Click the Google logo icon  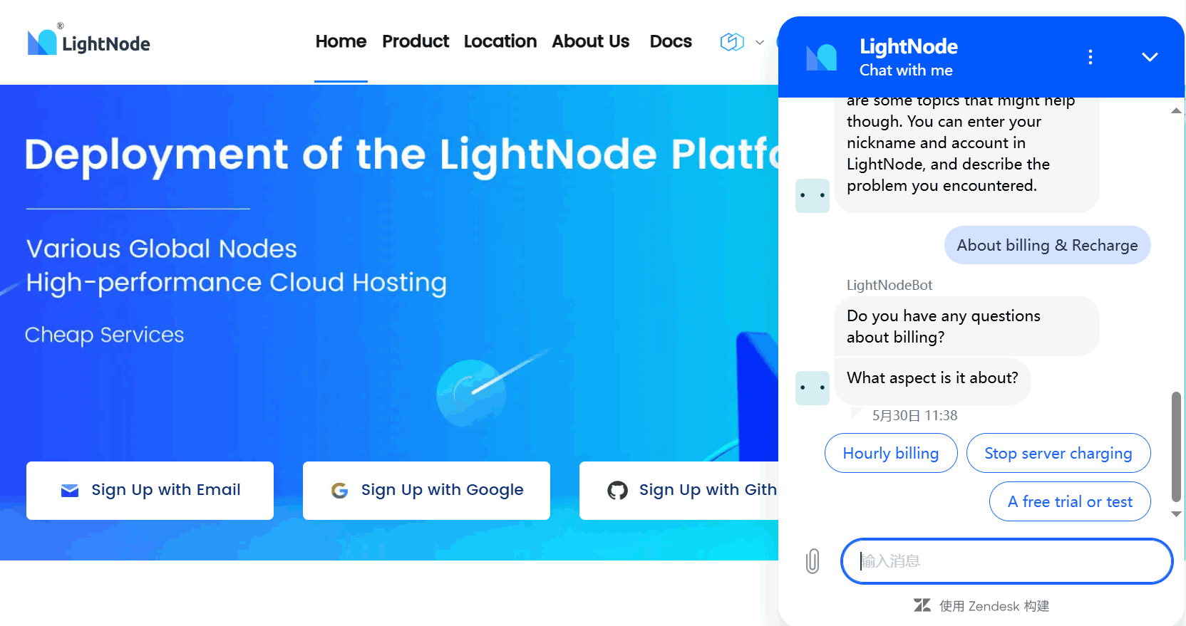[x=340, y=490]
